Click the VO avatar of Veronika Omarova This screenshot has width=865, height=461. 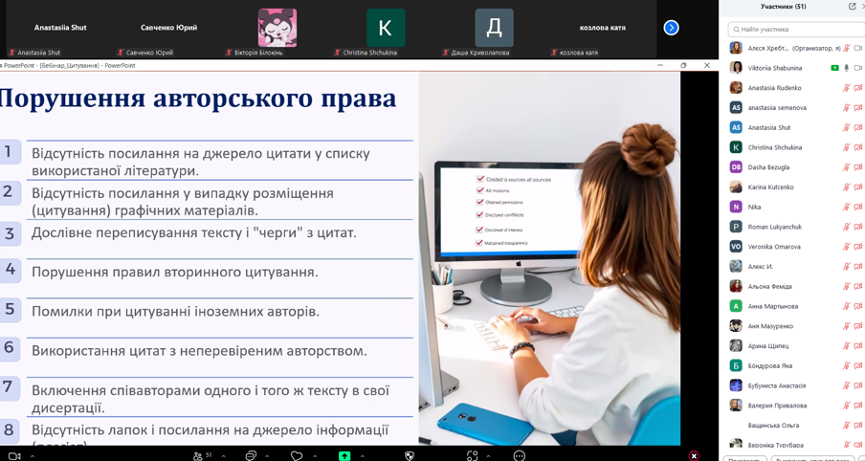click(736, 247)
